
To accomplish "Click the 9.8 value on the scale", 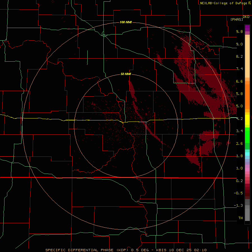I will [x=239, y=31].
